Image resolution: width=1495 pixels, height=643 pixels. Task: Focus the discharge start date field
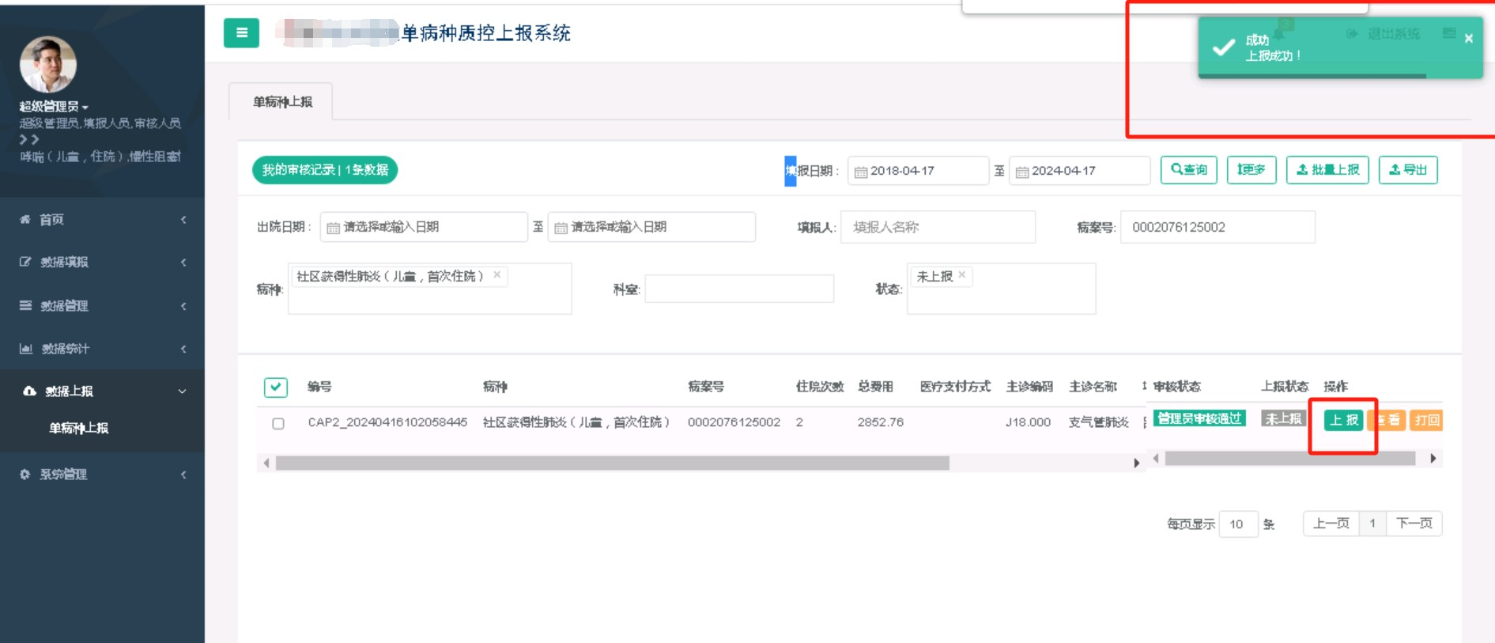pos(424,227)
